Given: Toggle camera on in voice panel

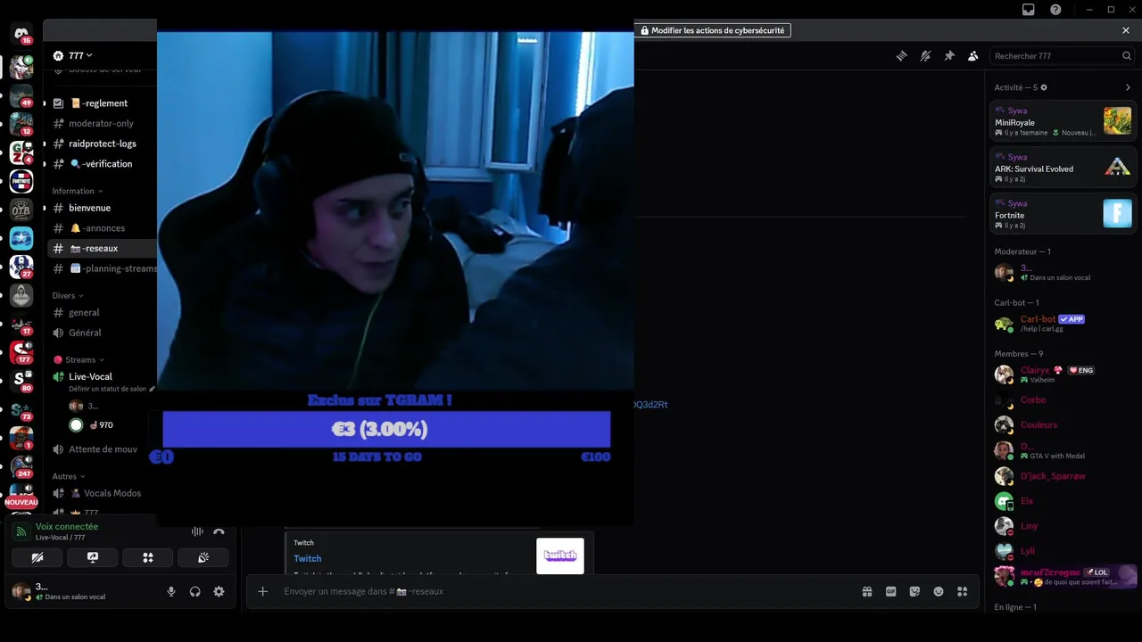Looking at the screenshot, I should click(37, 557).
